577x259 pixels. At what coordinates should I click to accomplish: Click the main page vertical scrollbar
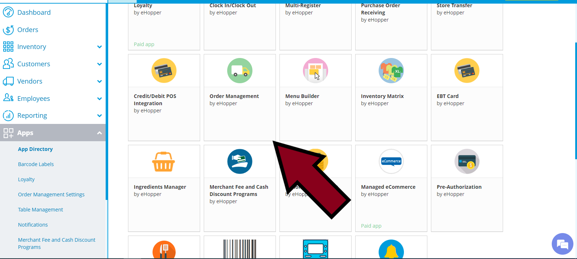[x=576, y=101]
